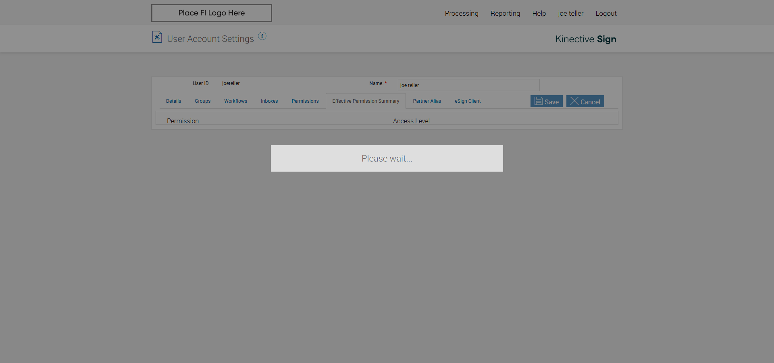Switch to the Groups tab
This screenshot has height=363, width=774.
click(202, 101)
